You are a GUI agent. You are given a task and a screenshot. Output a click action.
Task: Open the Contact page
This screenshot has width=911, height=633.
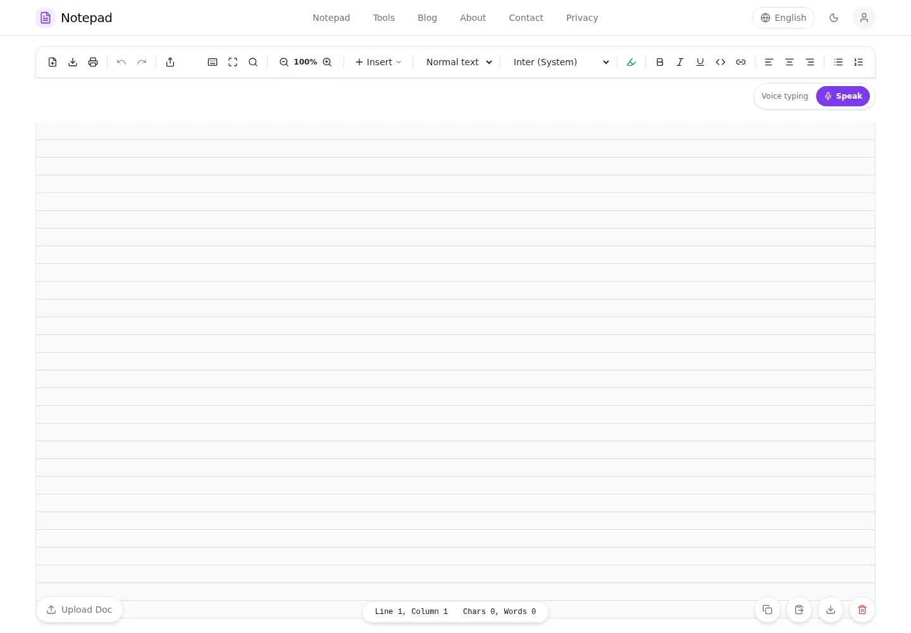526,18
